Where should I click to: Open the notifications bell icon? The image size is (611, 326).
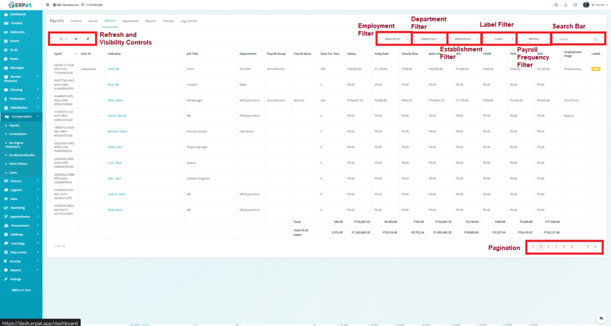coord(566,4)
